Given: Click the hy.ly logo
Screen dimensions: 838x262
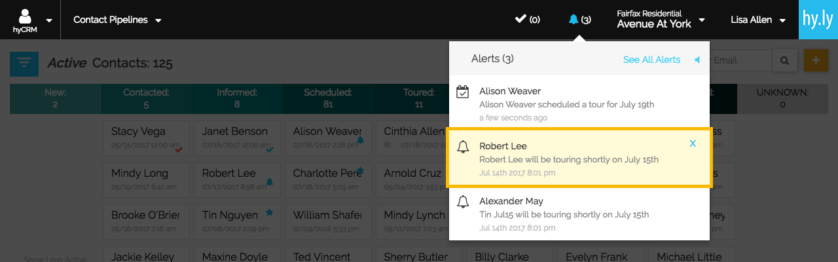Looking at the screenshot, I should pyautogui.click(x=818, y=20).
